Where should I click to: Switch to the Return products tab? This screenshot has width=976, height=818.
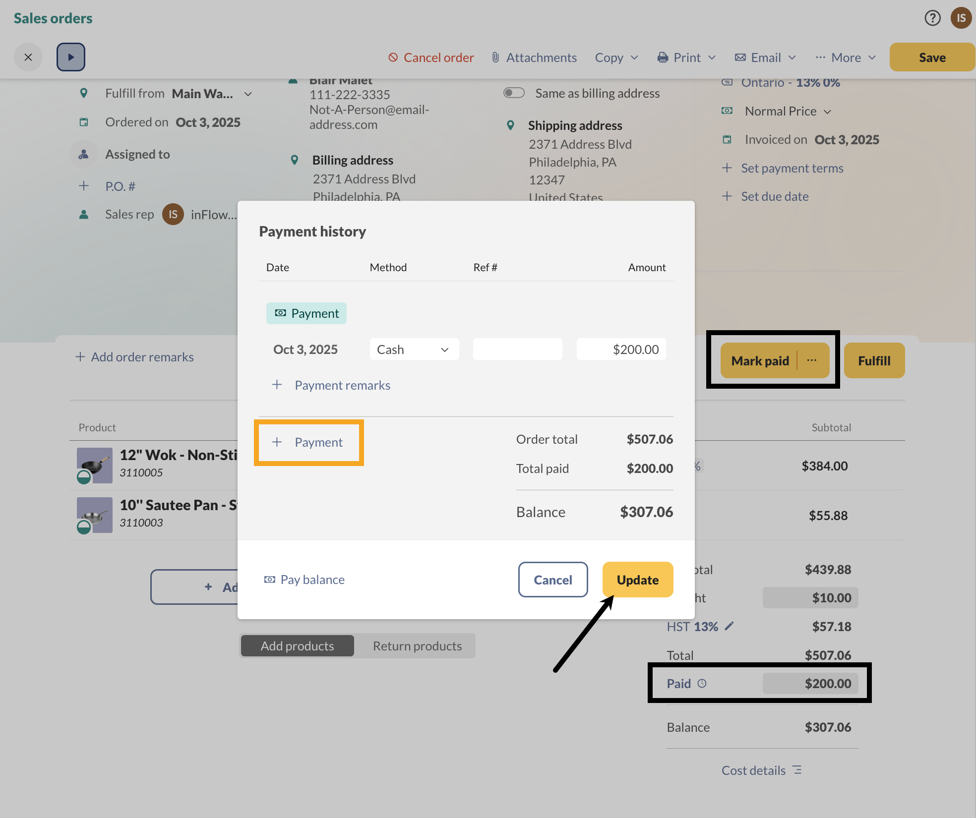417,645
